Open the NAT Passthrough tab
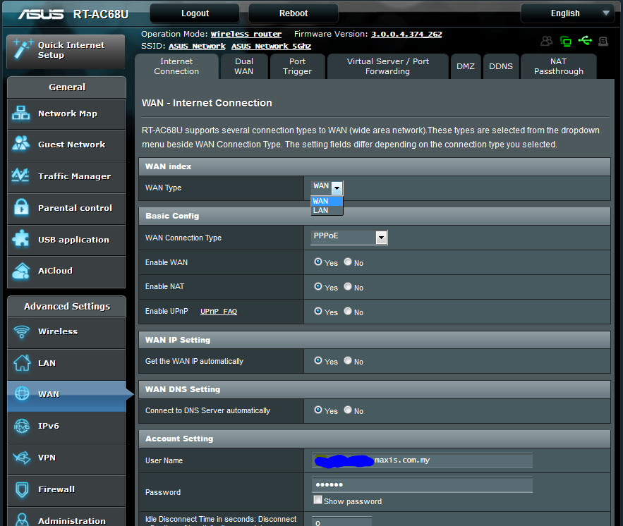This screenshot has height=526, width=623. pos(559,66)
